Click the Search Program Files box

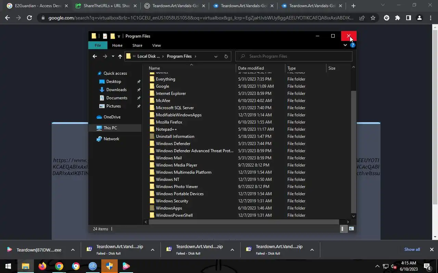coord(294,56)
